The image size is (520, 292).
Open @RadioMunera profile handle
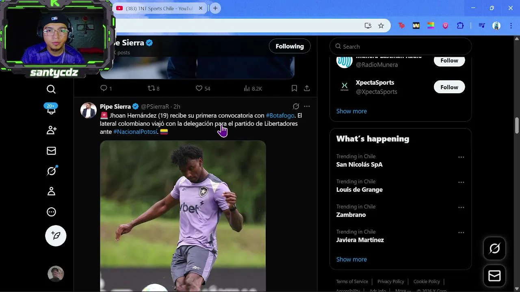[x=377, y=65]
